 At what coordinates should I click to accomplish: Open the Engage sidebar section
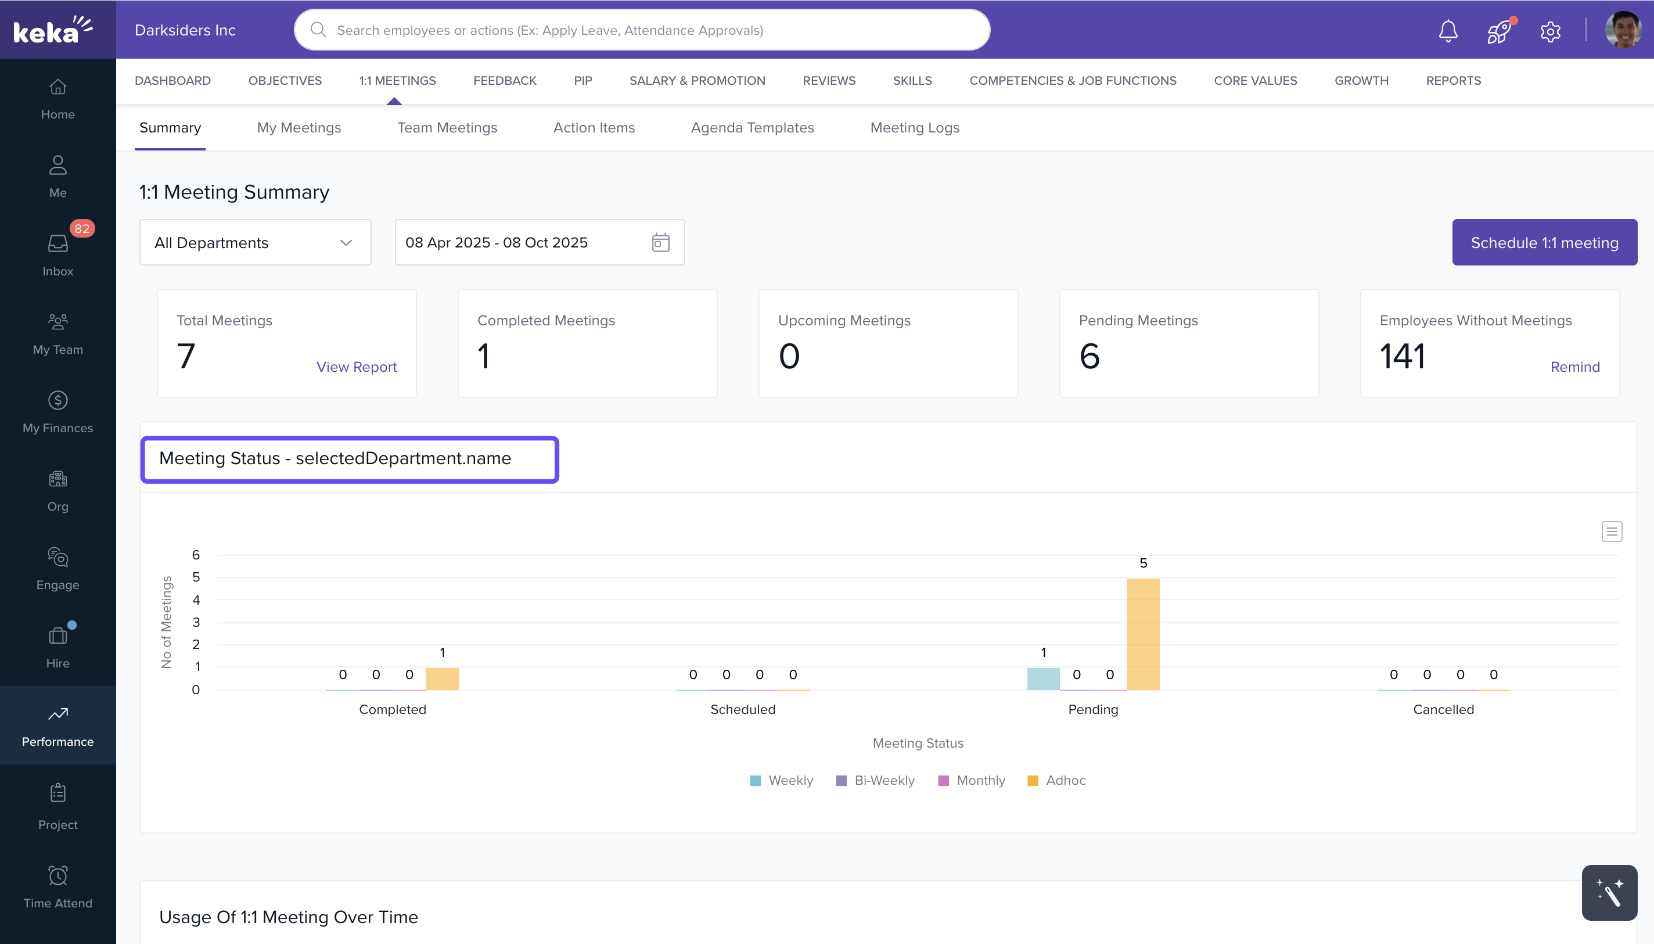pyautogui.click(x=57, y=568)
